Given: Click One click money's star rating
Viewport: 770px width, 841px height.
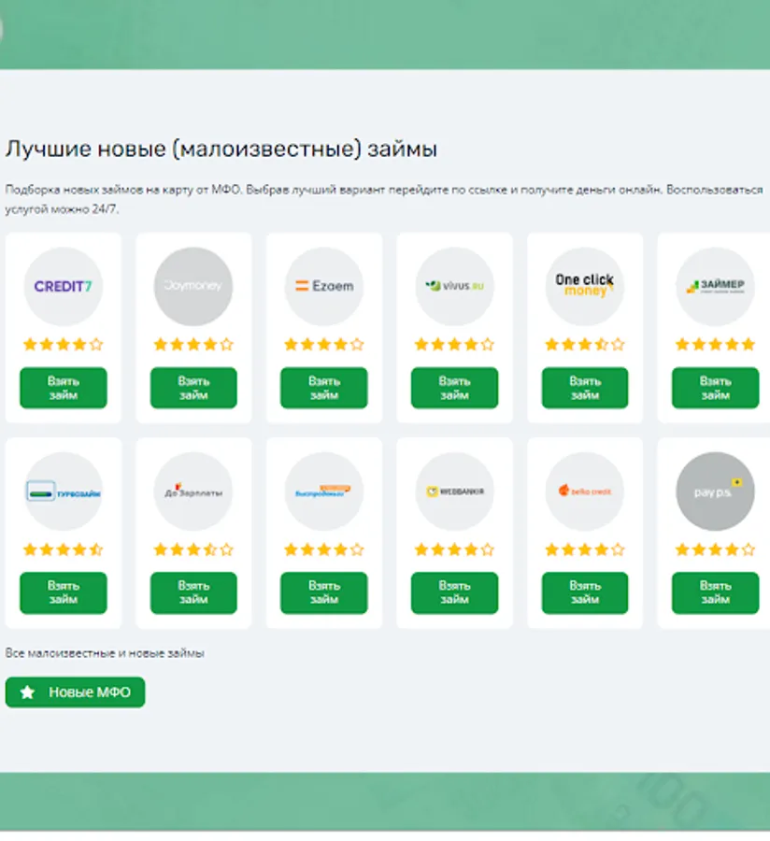Looking at the screenshot, I should click(585, 344).
